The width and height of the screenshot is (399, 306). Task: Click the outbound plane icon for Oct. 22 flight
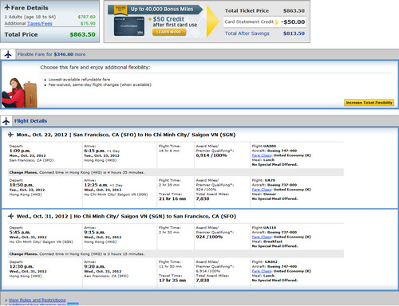pyautogui.click(x=10, y=135)
